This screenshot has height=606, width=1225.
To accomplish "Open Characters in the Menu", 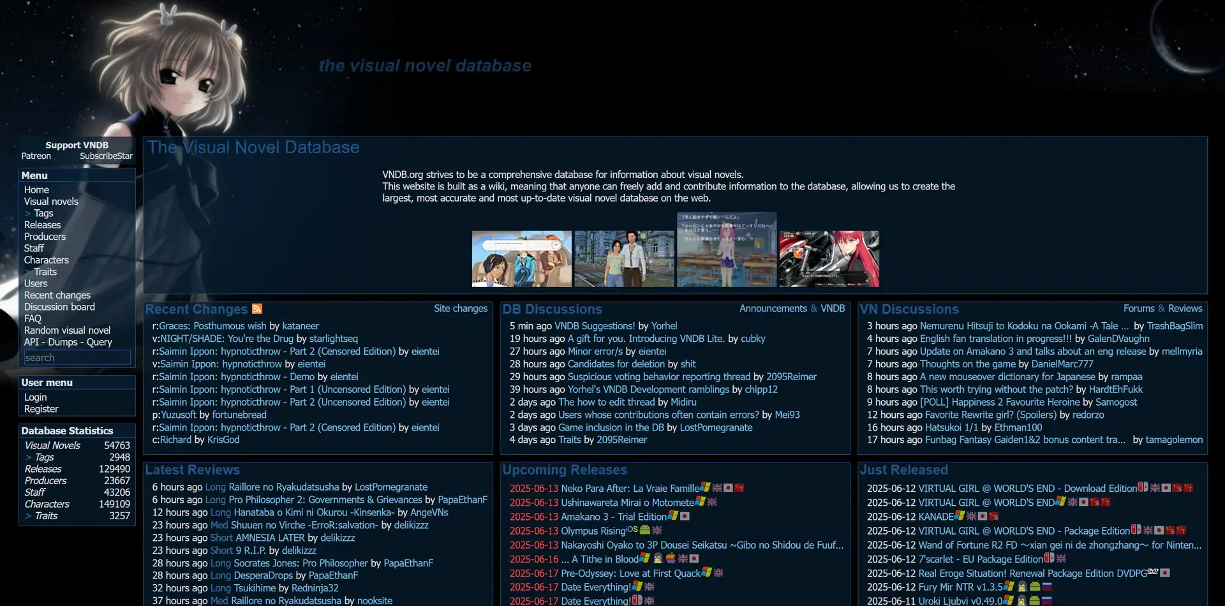I will 47,260.
